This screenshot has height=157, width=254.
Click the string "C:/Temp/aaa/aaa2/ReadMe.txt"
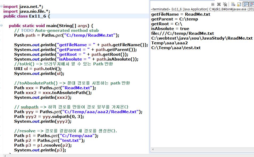pos(100,112)
